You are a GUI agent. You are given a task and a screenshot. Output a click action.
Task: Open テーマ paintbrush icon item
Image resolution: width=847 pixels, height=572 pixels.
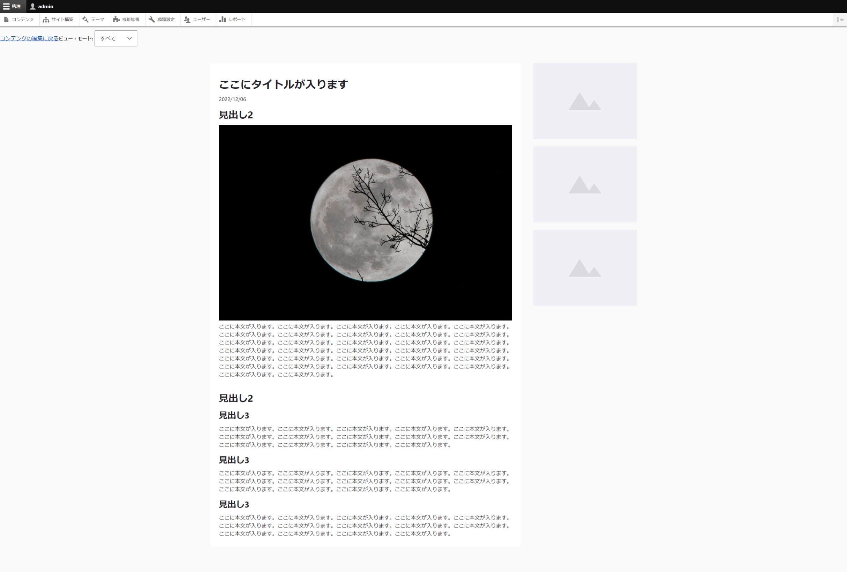[85, 19]
